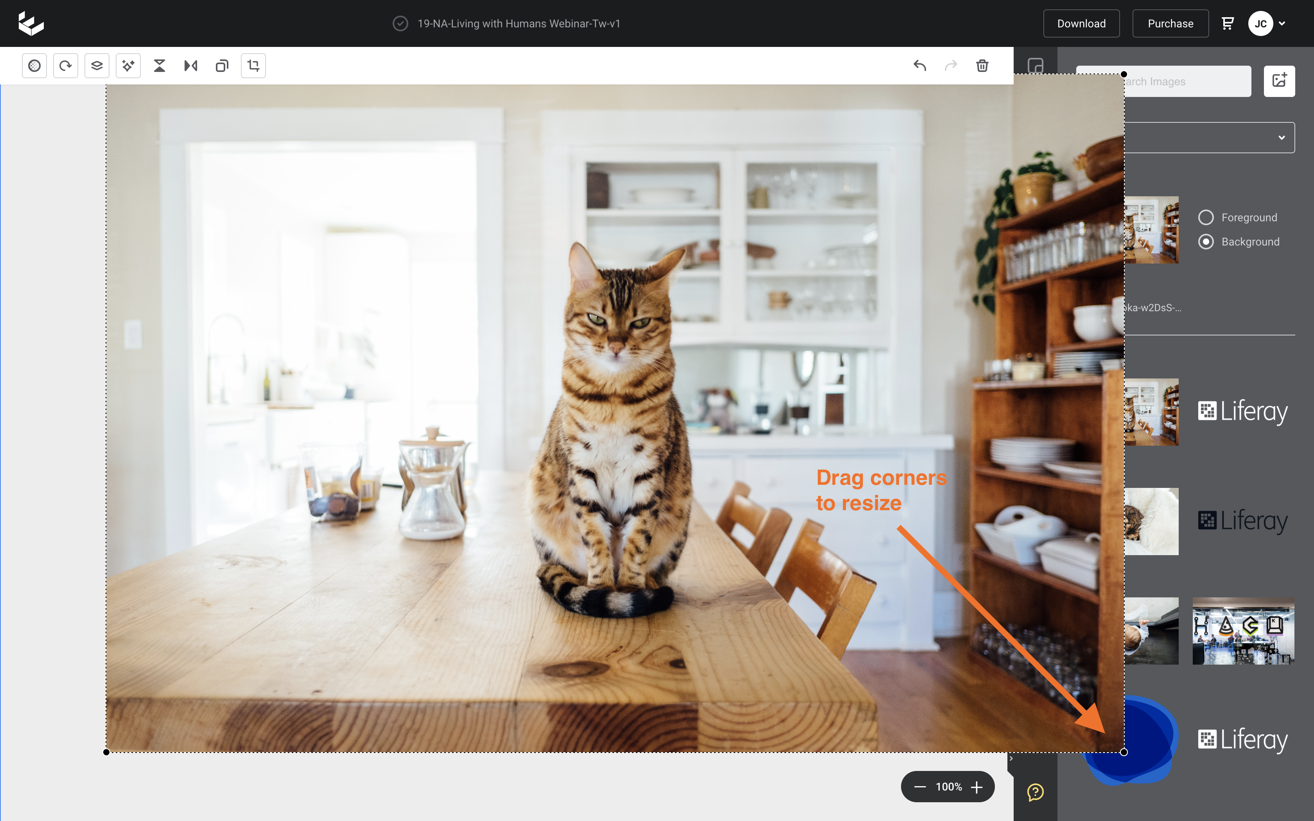Viewport: 1314px width, 821px height.
Task: Click the top-right resize handle
Action: pyautogui.click(x=1124, y=74)
